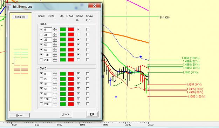Click the Set A 38 row spinner
The width and height of the screenshot is (219, 128).
[x=55, y=40]
